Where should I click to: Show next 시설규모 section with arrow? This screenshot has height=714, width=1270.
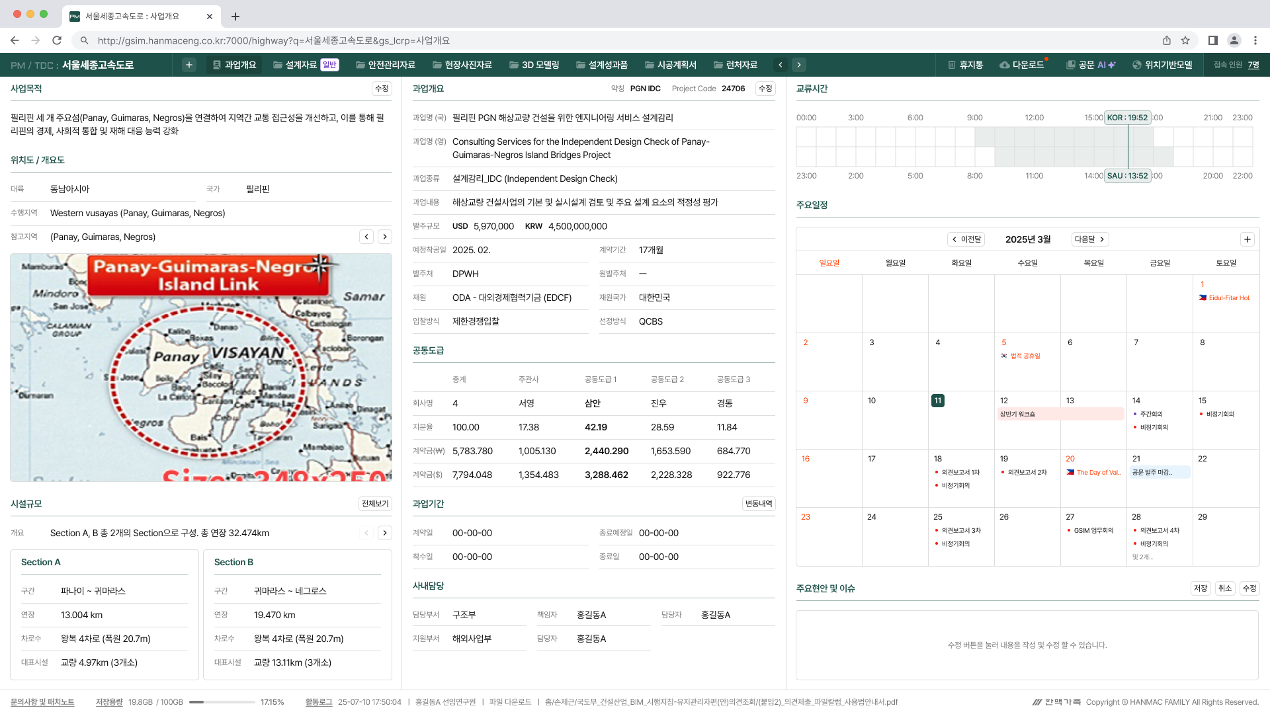384,533
